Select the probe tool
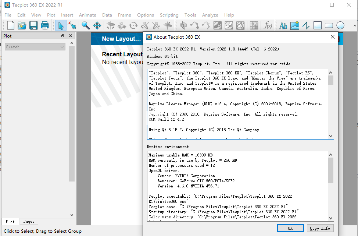Screen dimensions: 358x236 [x=254, y=25]
